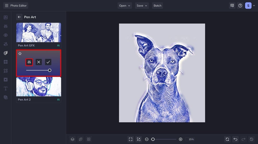Click the Photo Editor title label
Viewport: 258px width, 144px height.
(x=18, y=5)
